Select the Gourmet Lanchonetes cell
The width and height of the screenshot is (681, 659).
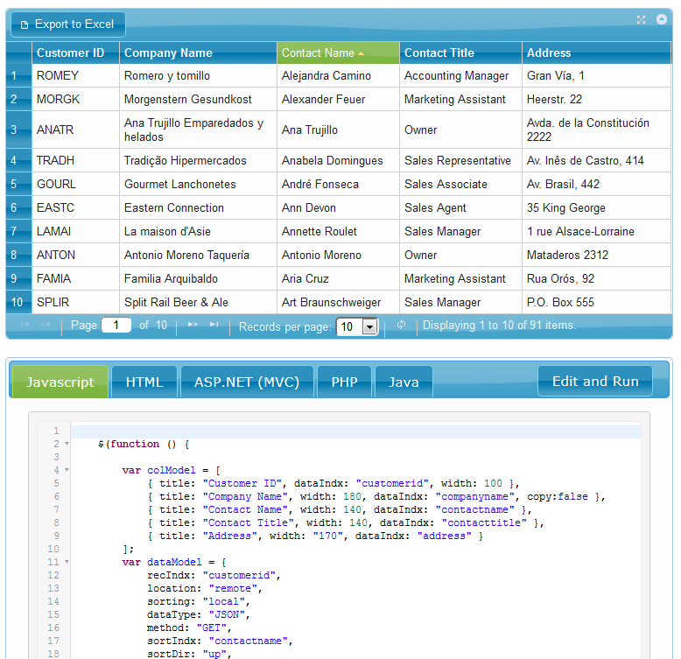click(x=198, y=184)
